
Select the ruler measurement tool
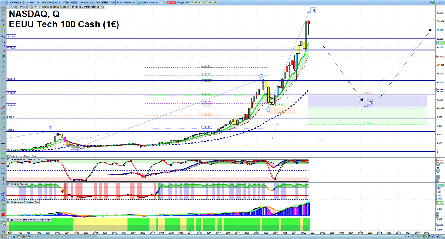click(3, 97)
